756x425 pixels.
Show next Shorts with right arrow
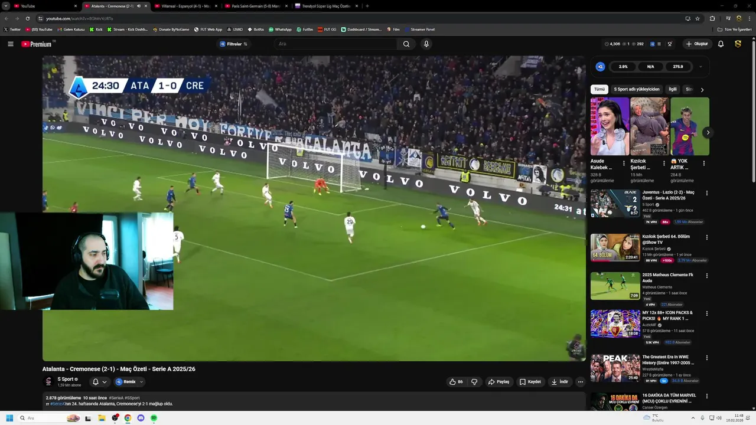[708, 132]
